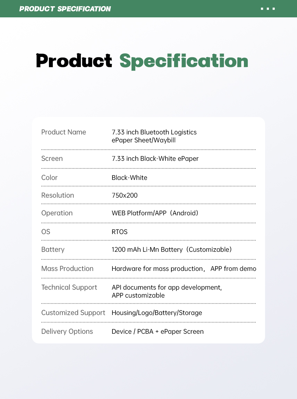This screenshot has width=297, height=399.
Task: Click the green "Specification" title word
Action: (184, 61)
